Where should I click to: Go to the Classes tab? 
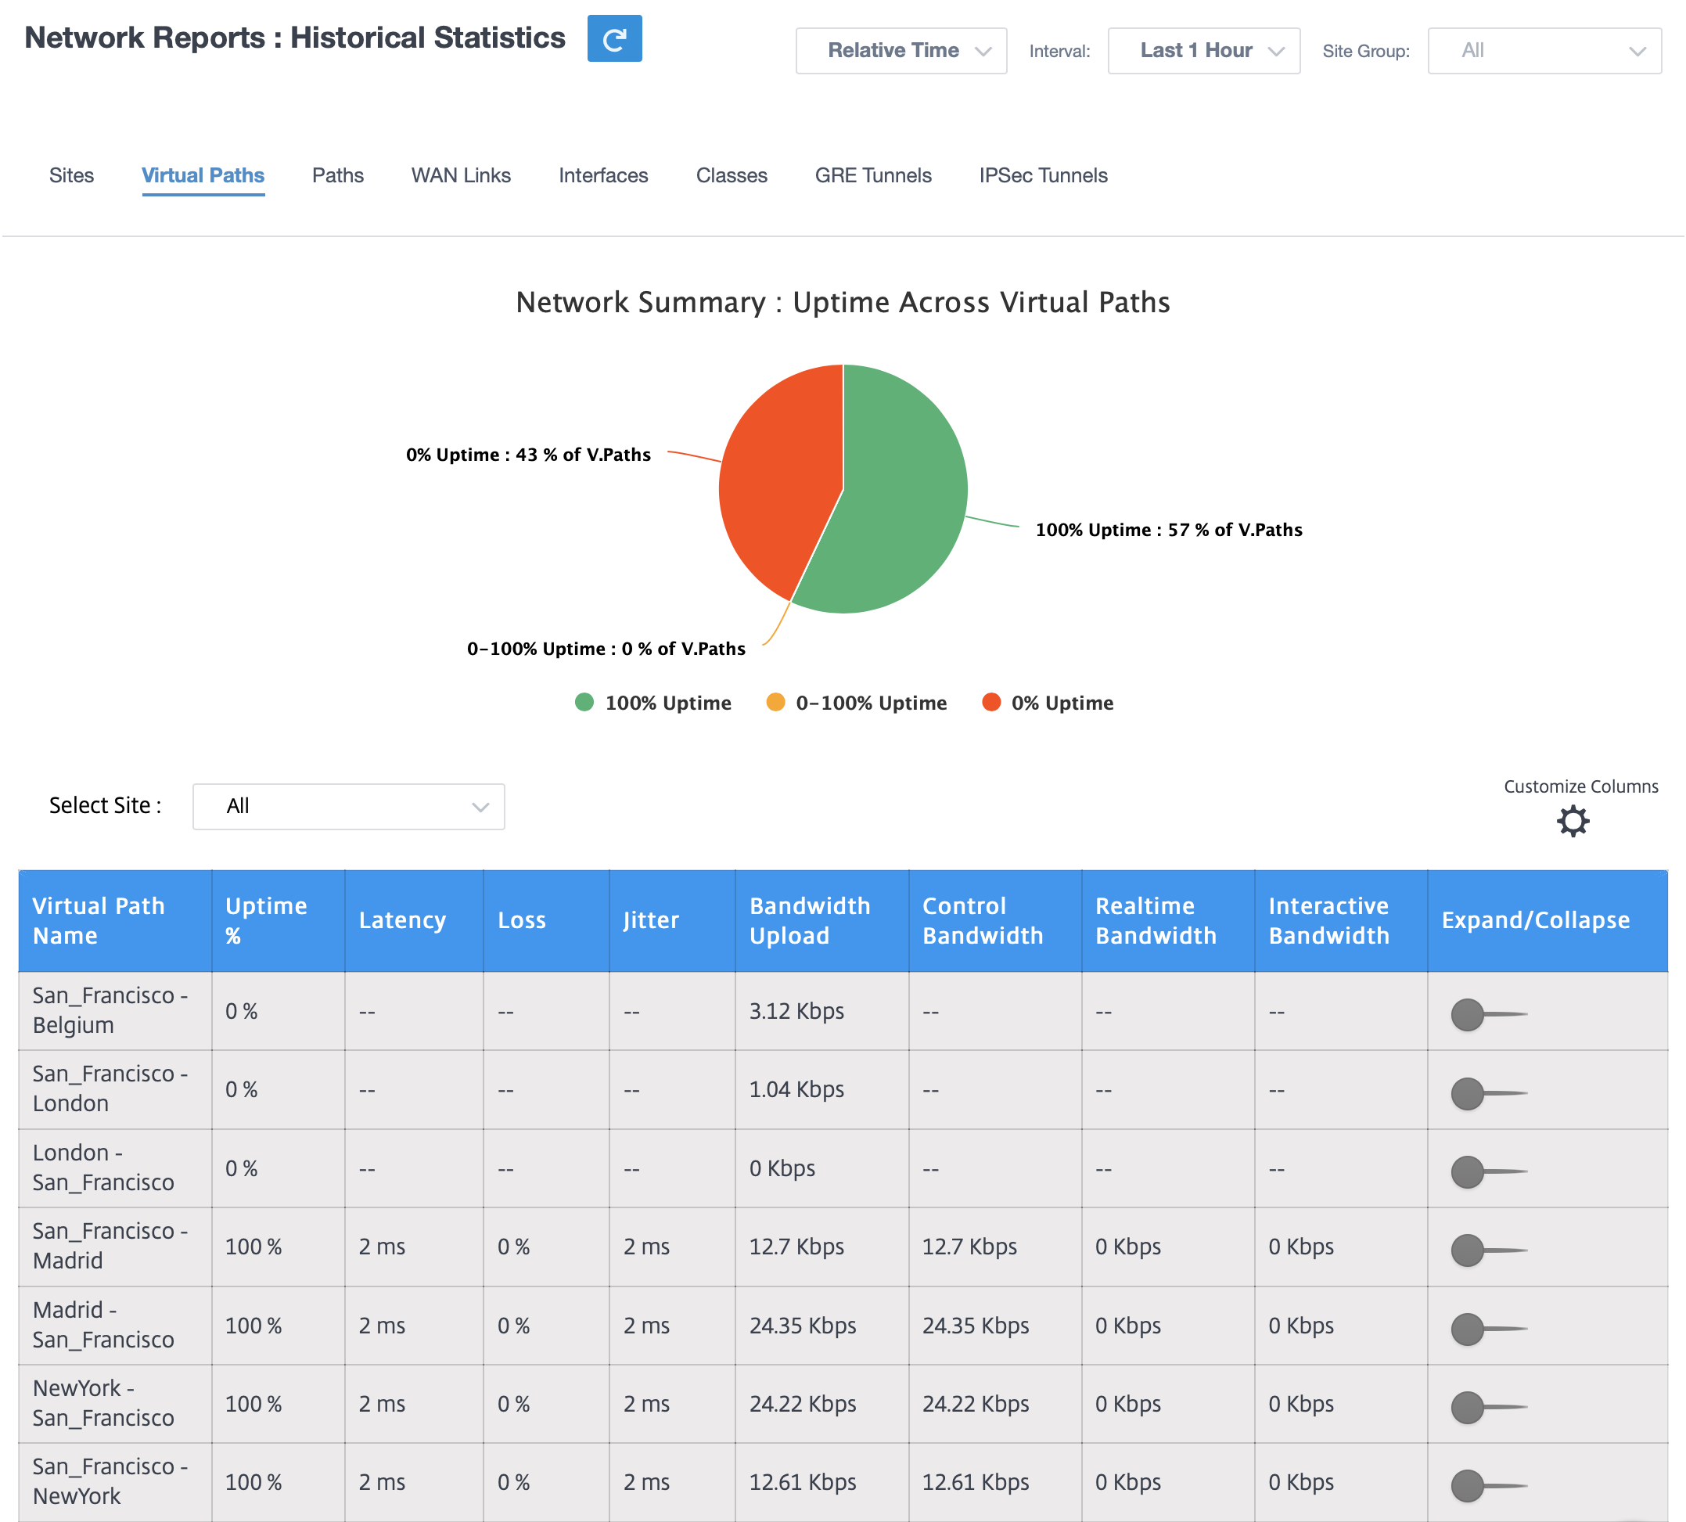pos(732,175)
